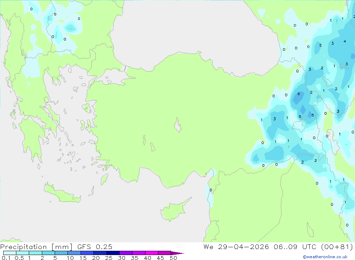Viewport: 355px width, 260px height.
Task: Click the "We 29-04-2026" date text
Action: tap(236, 247)
